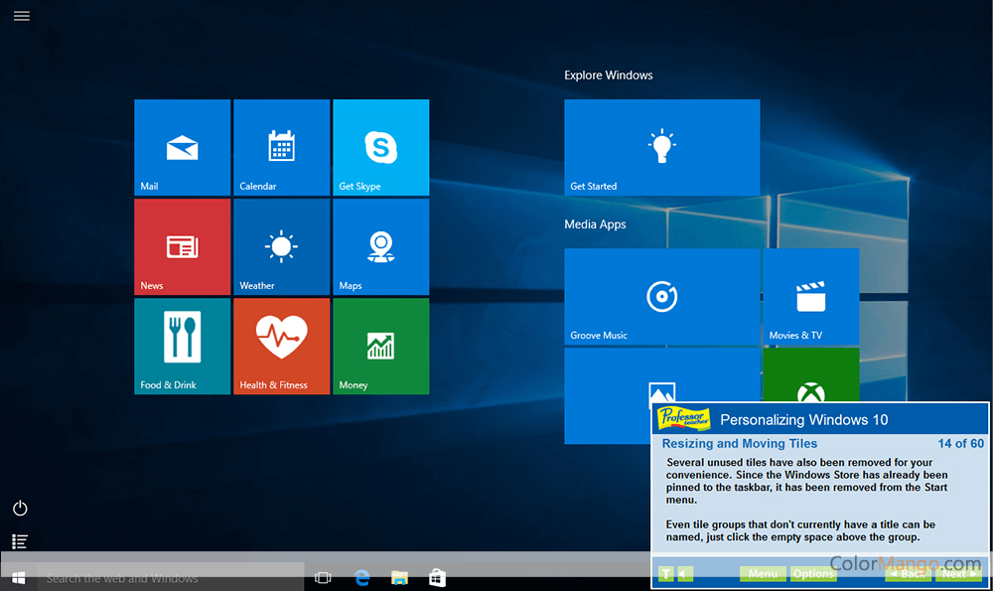Click the Professor Teaches logo

[x=684, y=419]
